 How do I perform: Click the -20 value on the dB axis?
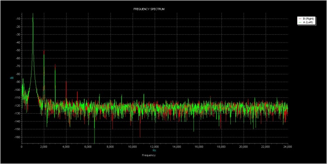[x=18, y=27]
